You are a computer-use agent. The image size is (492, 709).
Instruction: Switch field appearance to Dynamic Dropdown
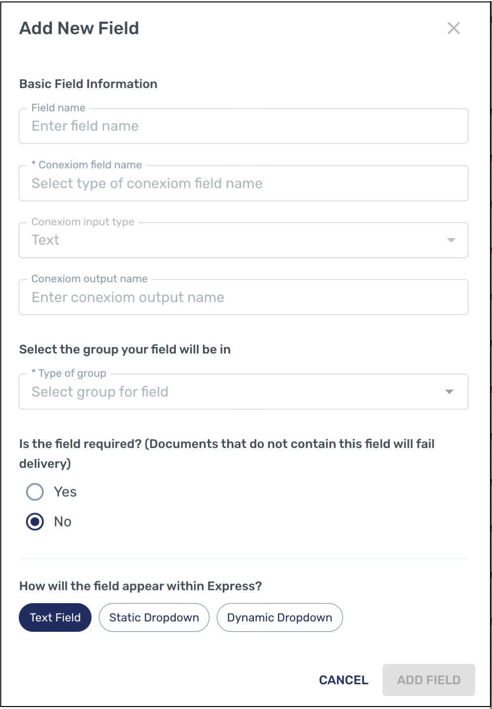pos(279,617)
